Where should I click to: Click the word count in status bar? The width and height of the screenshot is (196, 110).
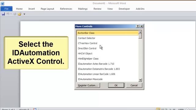[24, 109]
